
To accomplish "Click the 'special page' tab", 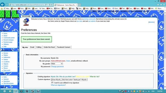I will pyautogui.click(x=26, y=16).
